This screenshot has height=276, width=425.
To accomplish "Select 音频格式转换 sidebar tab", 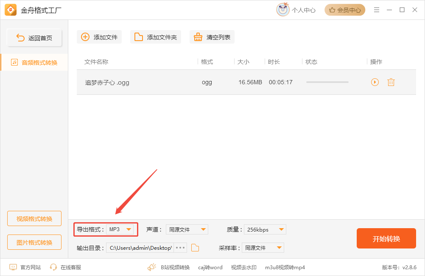I will click(34, 63).
